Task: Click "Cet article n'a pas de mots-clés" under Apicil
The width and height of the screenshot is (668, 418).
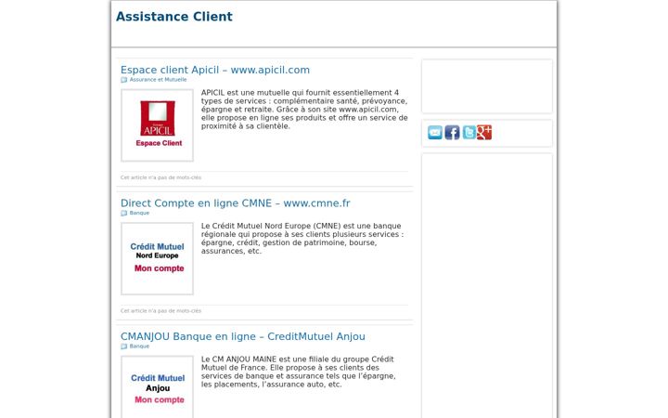Action: (x=161, y=177)
